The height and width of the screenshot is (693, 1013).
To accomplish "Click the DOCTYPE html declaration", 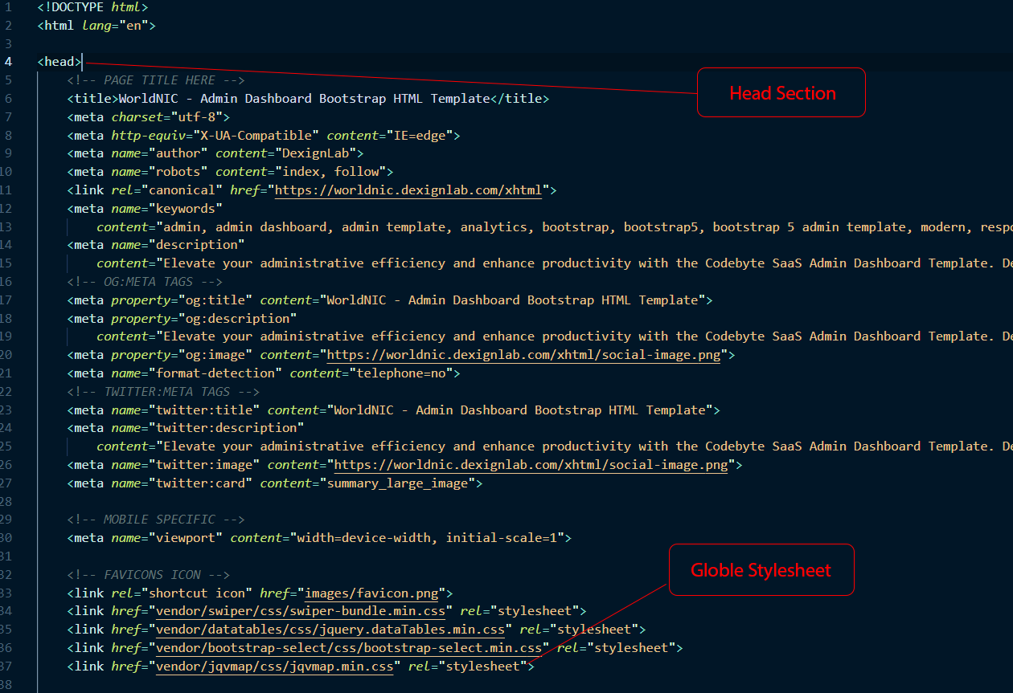I will tap(92, 7).
